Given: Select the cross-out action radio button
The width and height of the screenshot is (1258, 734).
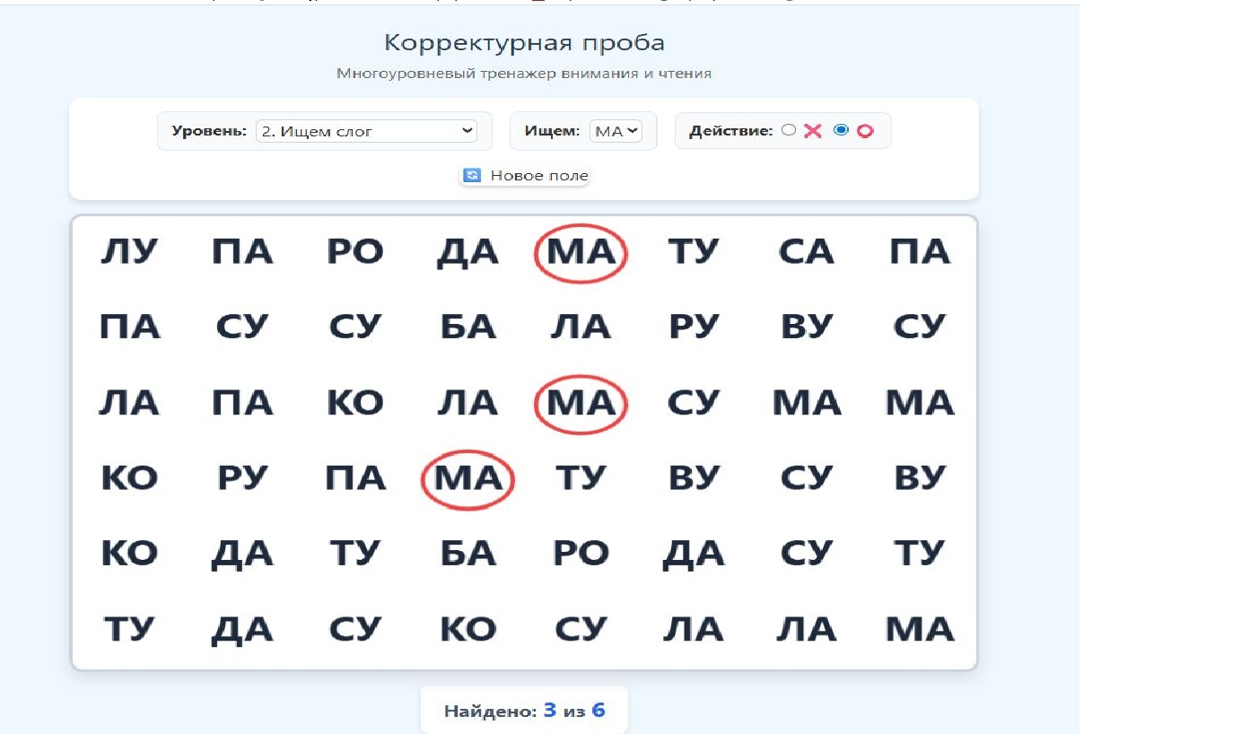Looking at the screenshot, I should pos(789,130).
